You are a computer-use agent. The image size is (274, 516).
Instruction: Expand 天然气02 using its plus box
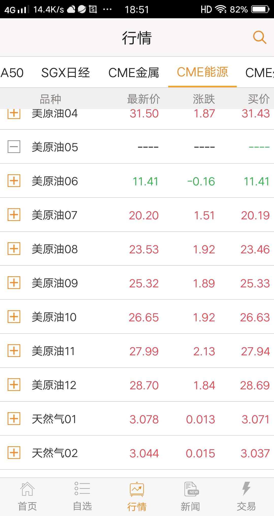(x=14, y=453)
